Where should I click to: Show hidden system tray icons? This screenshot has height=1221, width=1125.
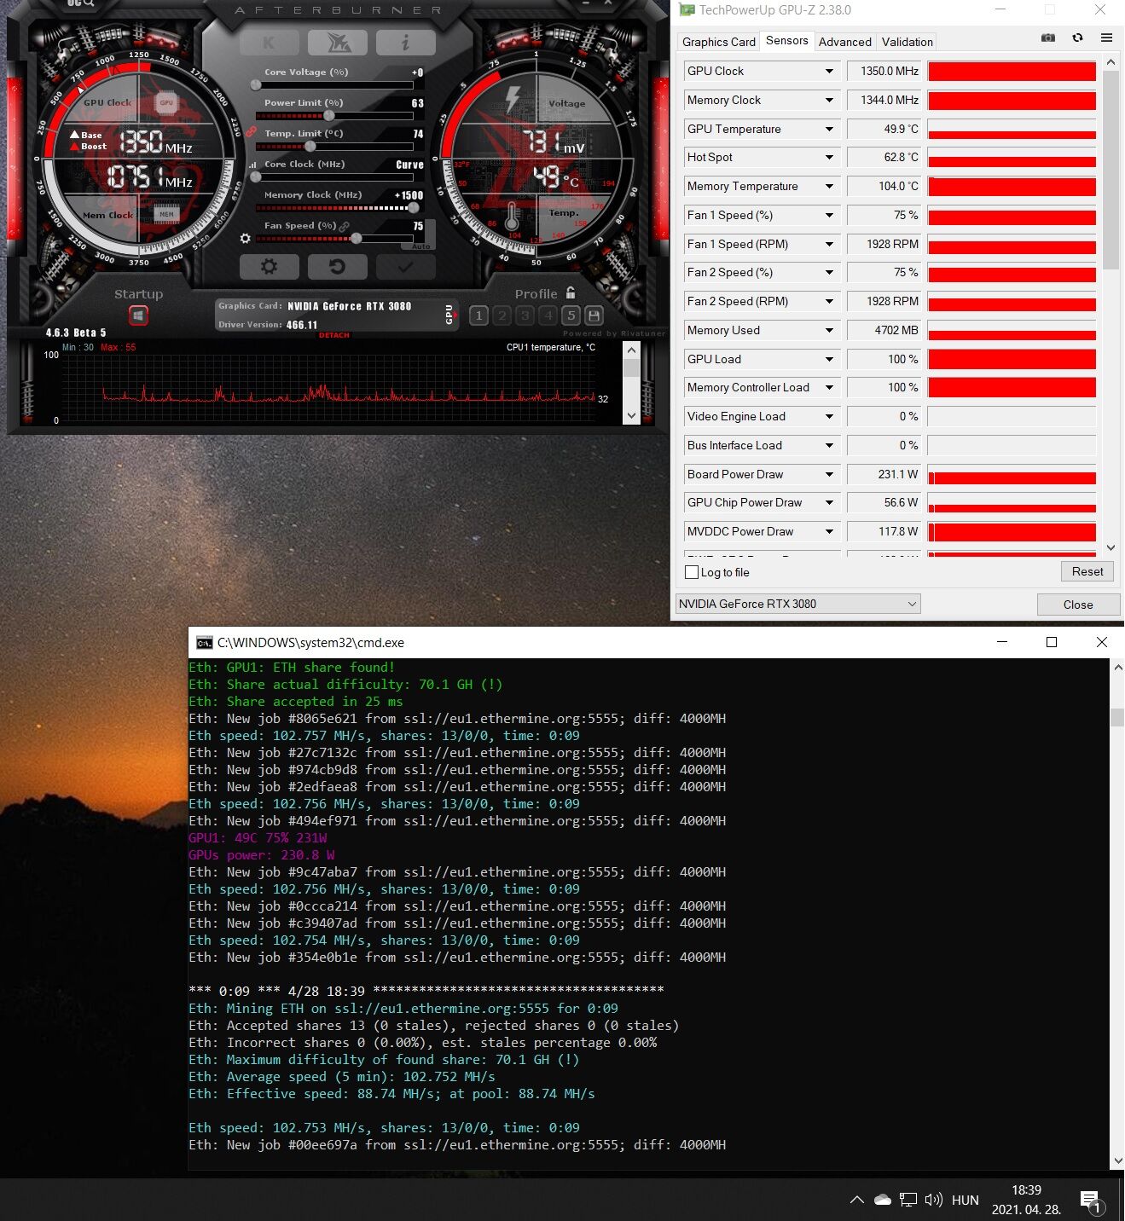point(857,1200)
